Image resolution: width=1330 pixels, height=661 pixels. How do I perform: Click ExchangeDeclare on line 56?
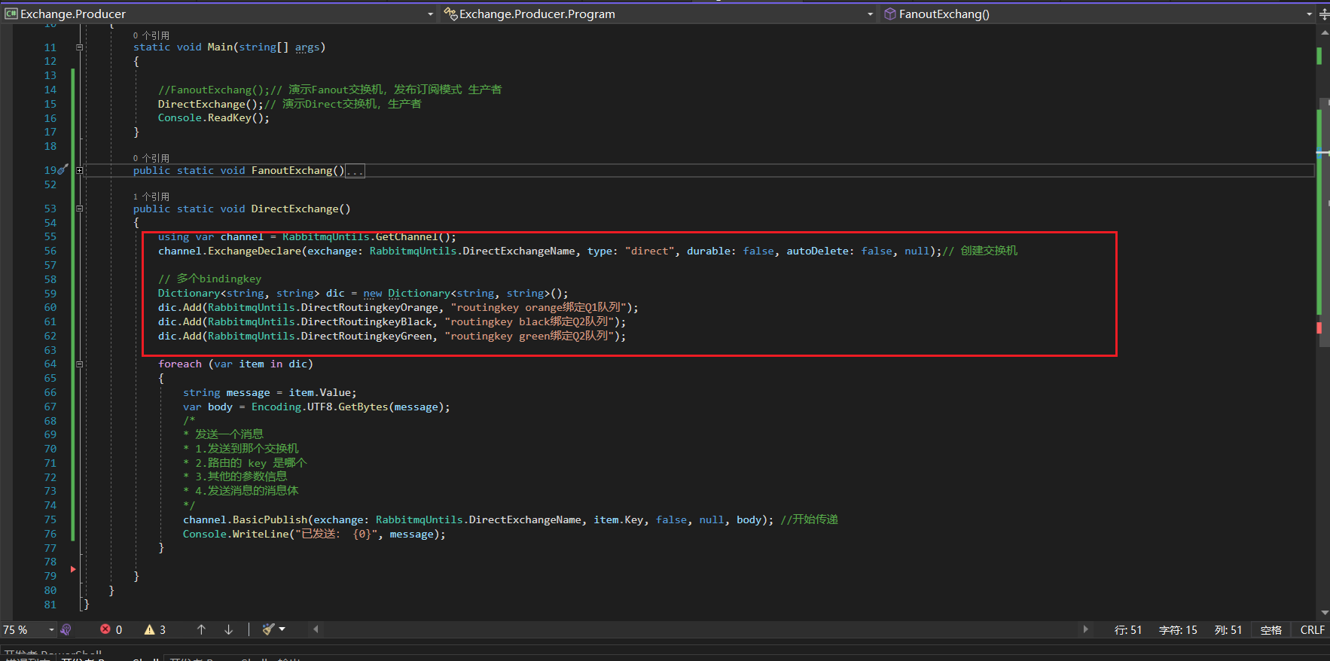pos(255,251)
